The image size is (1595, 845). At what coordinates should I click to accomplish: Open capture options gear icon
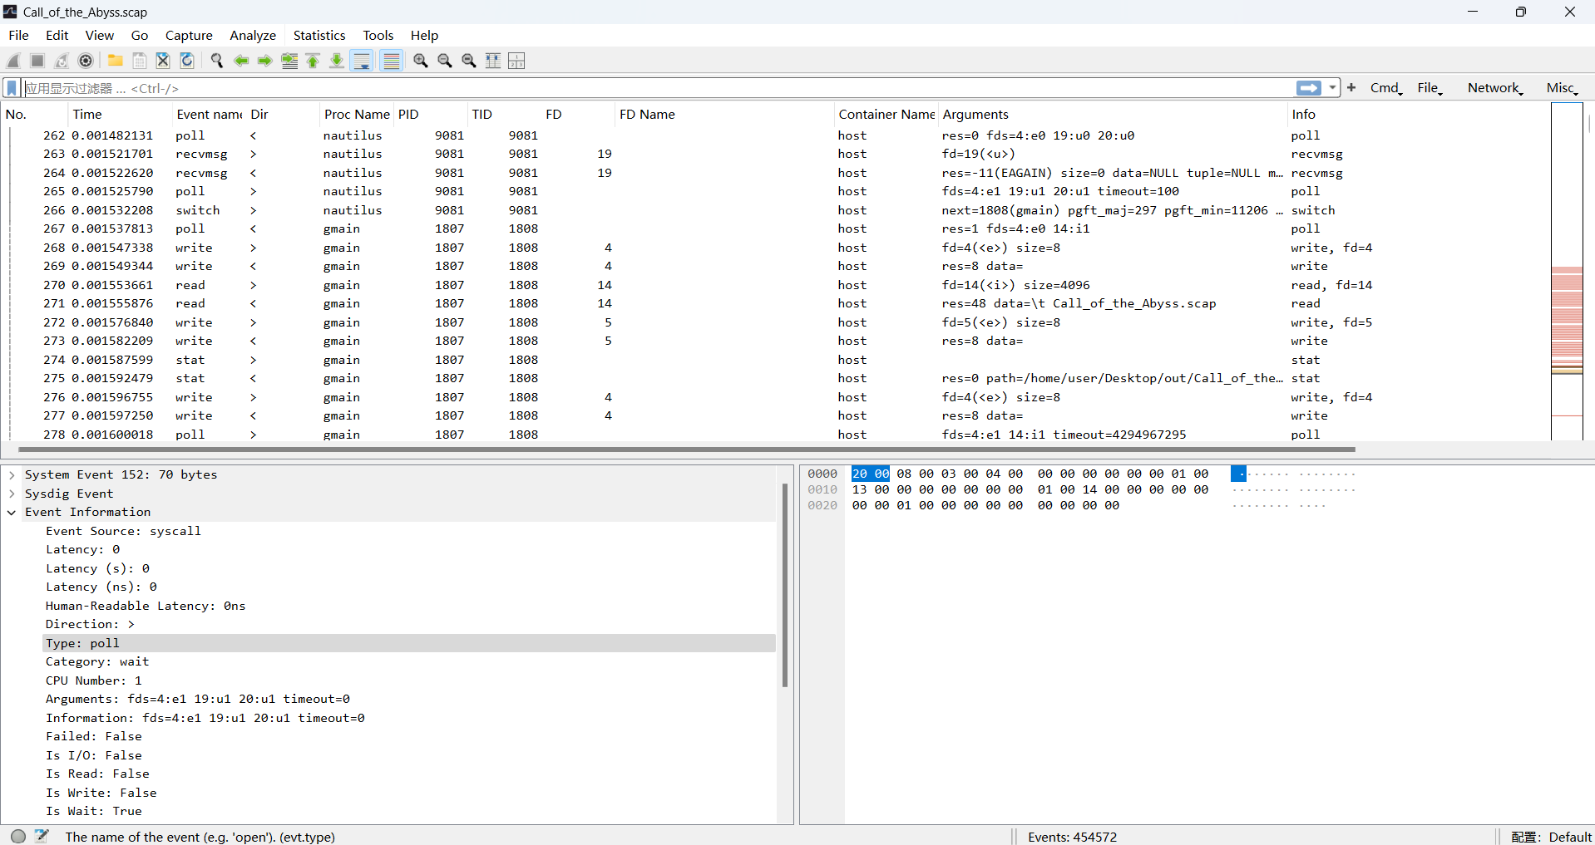click(x=86, y=61)
